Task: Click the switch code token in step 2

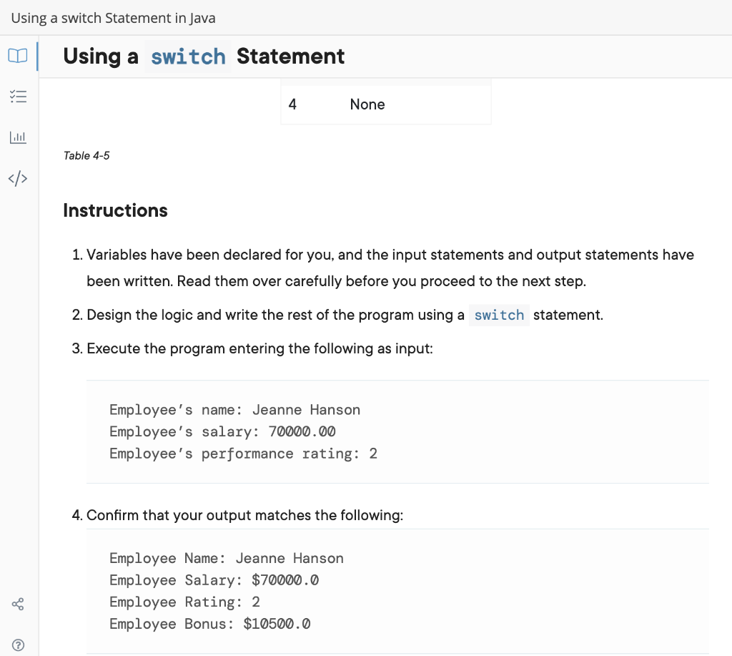Action: pyautogui.click(x=499, y=315)
